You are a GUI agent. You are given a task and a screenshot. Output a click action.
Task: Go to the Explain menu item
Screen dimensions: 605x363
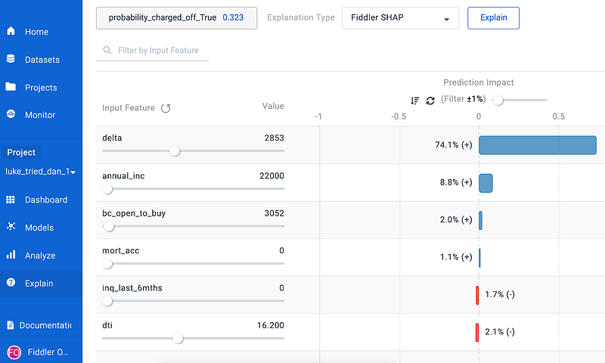tap(39, 284)
